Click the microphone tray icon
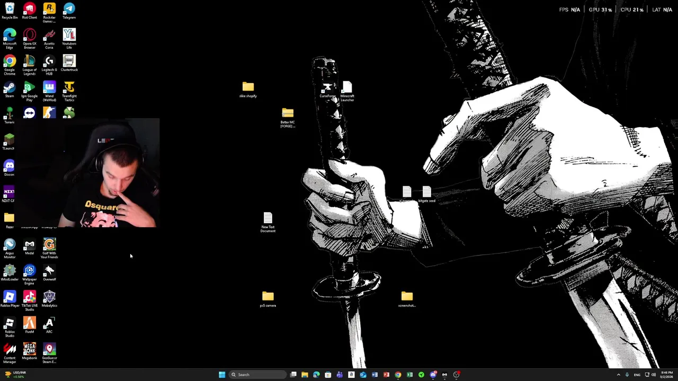 pyautogui.click(x=627, y=375)
